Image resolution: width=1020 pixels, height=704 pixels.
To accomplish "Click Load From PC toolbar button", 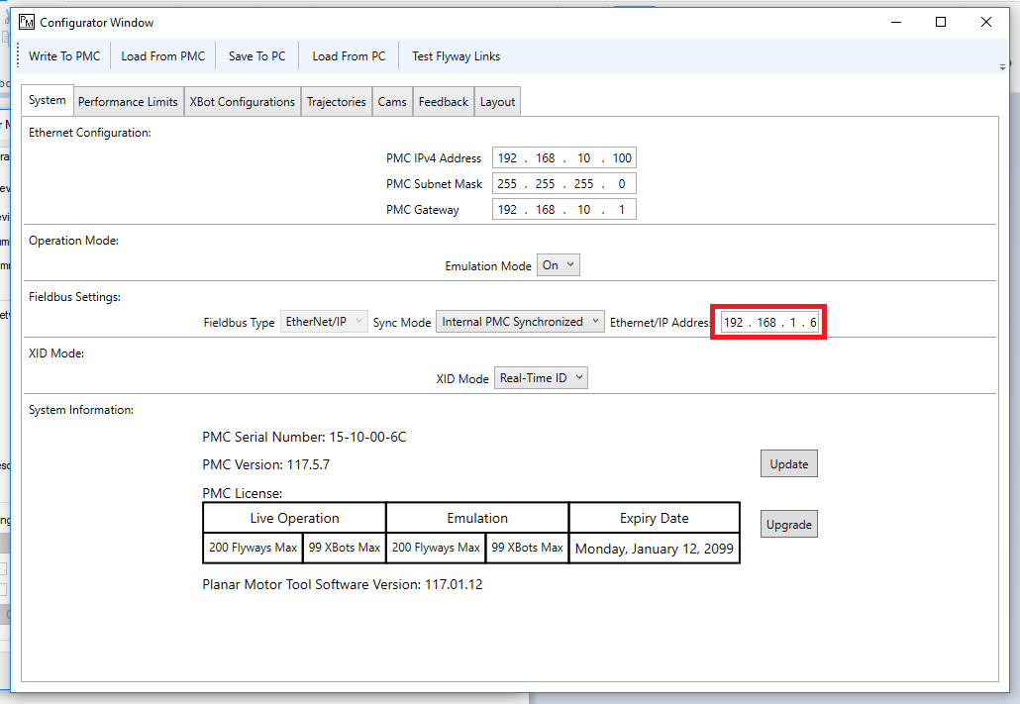I will [349, 56].
